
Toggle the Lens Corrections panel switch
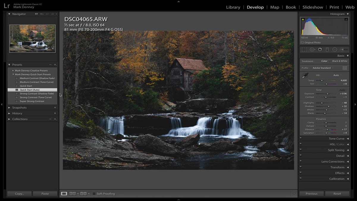[x=301, y=161]
